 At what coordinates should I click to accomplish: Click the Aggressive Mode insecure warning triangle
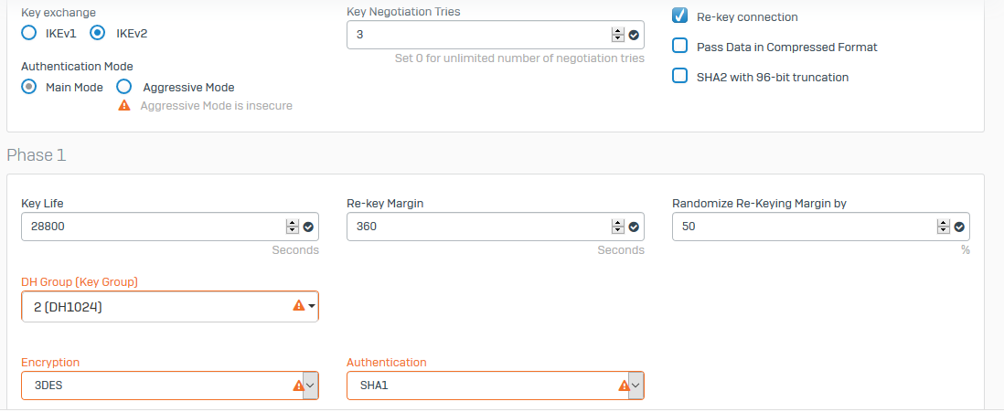pos(125,106)
